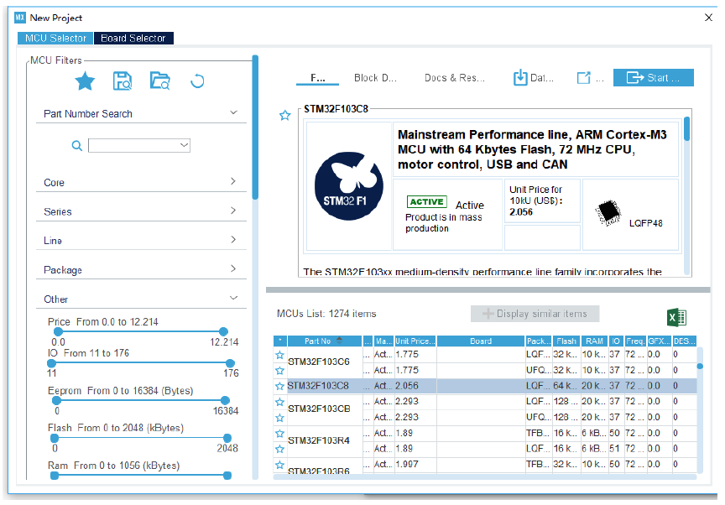The height and width of the screenshot is (505, 725).
Task: Open the Docs & Resources tab
Action: [x=455, y=78]
